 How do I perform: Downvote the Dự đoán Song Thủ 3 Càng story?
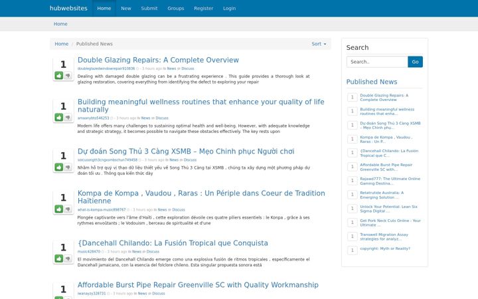click(x=68, y=167)
